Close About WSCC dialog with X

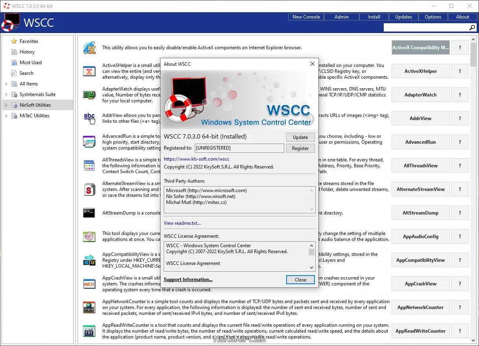313,64
